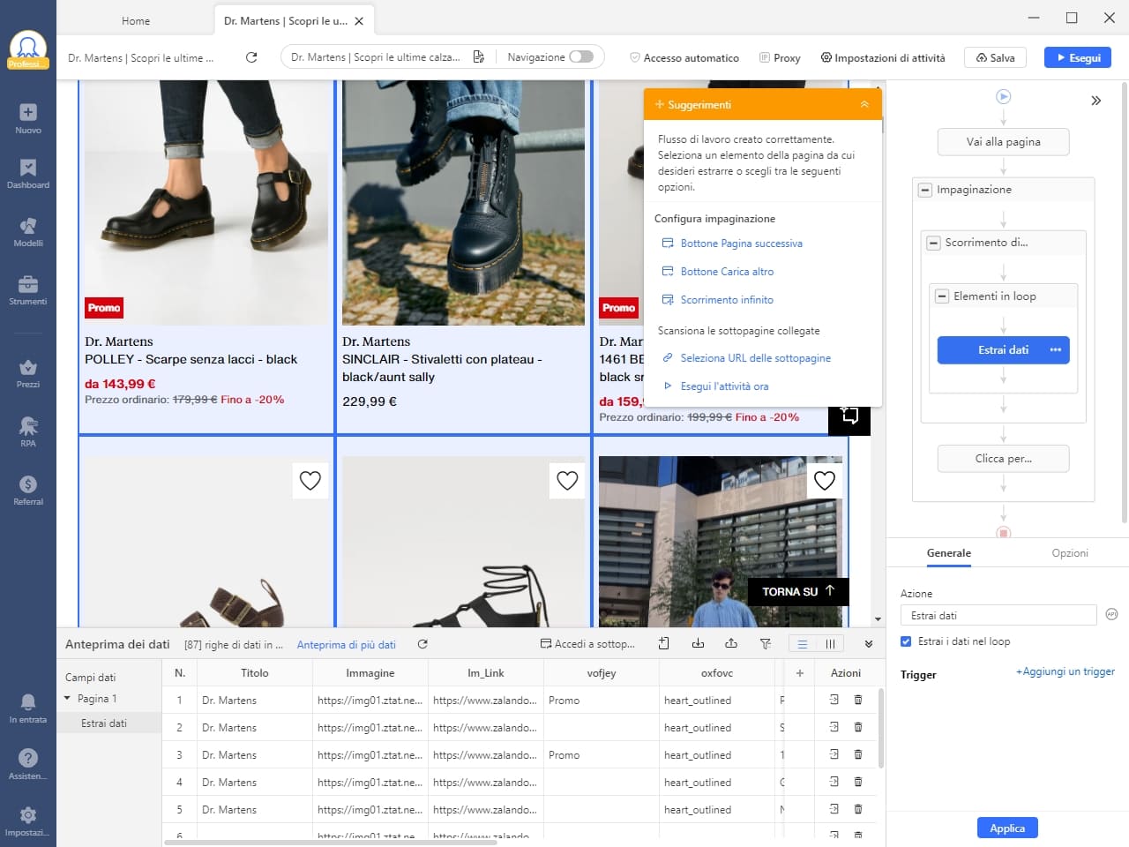Open Accesso automatico settings
Viewport: 1129px width, 847px height.
tap(684, 57)
